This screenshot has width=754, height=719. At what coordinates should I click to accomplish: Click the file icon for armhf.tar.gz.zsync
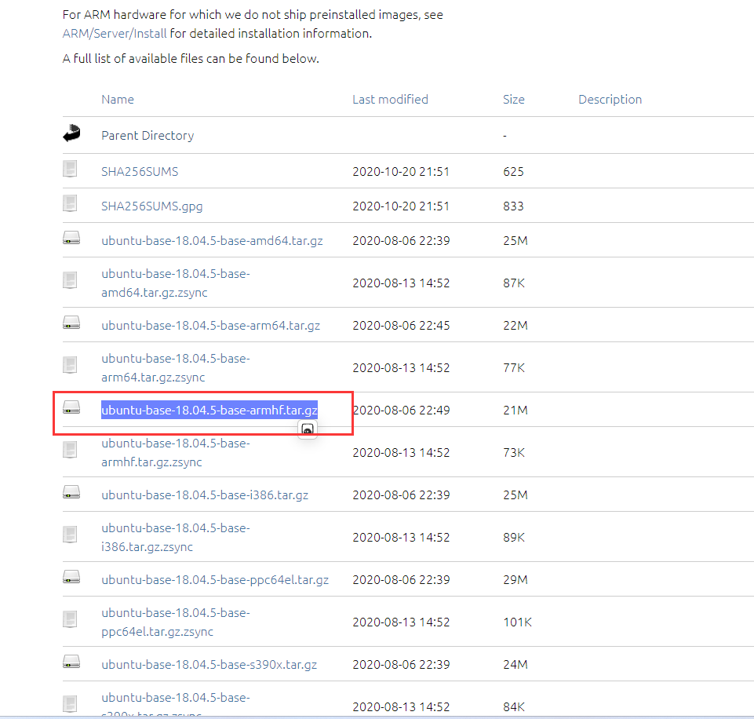point(70,450)
